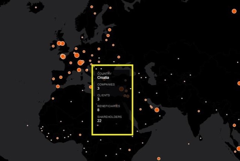240x161 pixels.
Task: Click the Croatia country name in the tooltip
Action: tap(103, 77)
